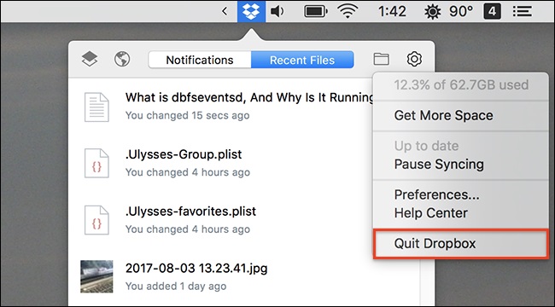
Task: Open the Wi-Fi status icon
Action: pyautogui.click(x=348, y=11)
